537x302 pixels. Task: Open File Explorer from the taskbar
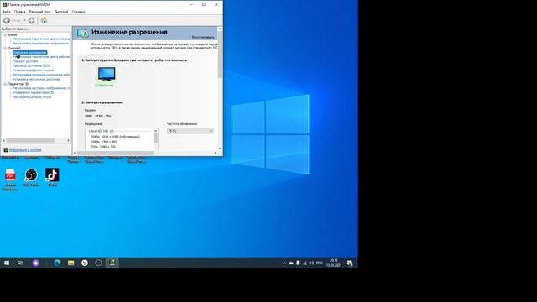click(x=70, y=263)
